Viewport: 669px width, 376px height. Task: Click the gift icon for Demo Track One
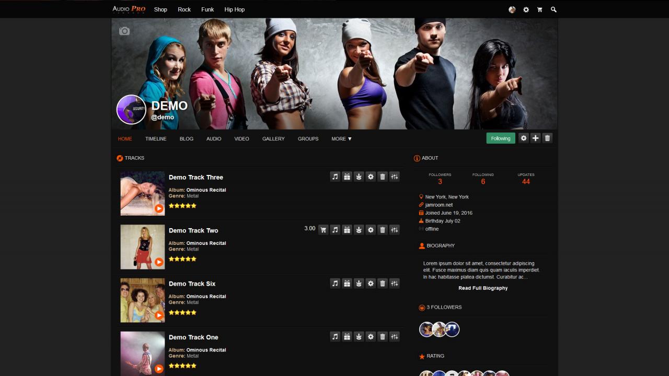347,336
